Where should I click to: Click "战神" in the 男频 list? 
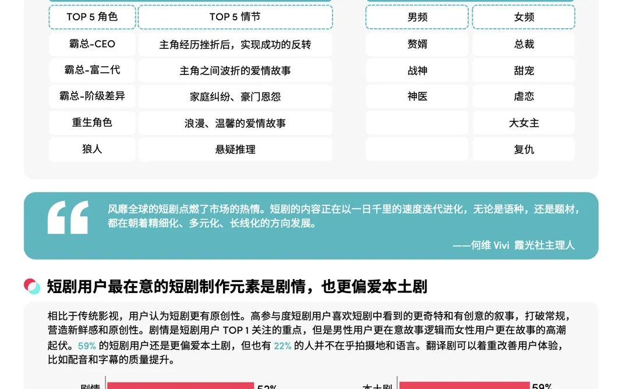pos(416,70)
